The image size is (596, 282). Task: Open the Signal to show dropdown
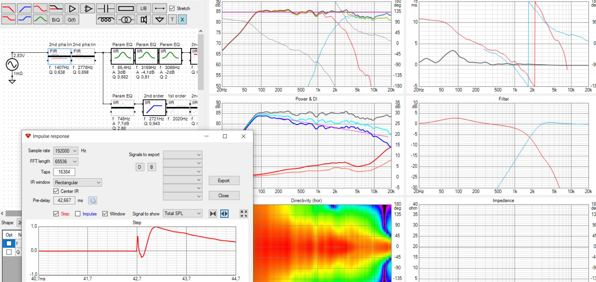click(x=183, y=213)
